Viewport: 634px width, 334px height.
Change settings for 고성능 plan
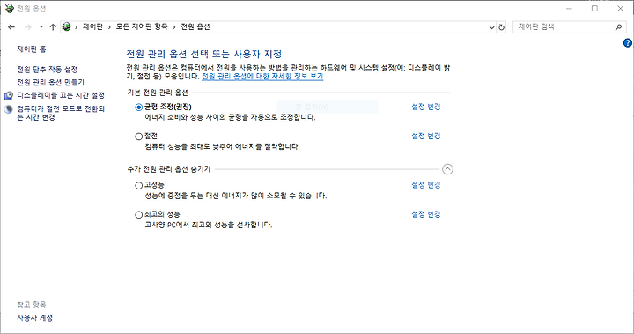click(426, 185)
